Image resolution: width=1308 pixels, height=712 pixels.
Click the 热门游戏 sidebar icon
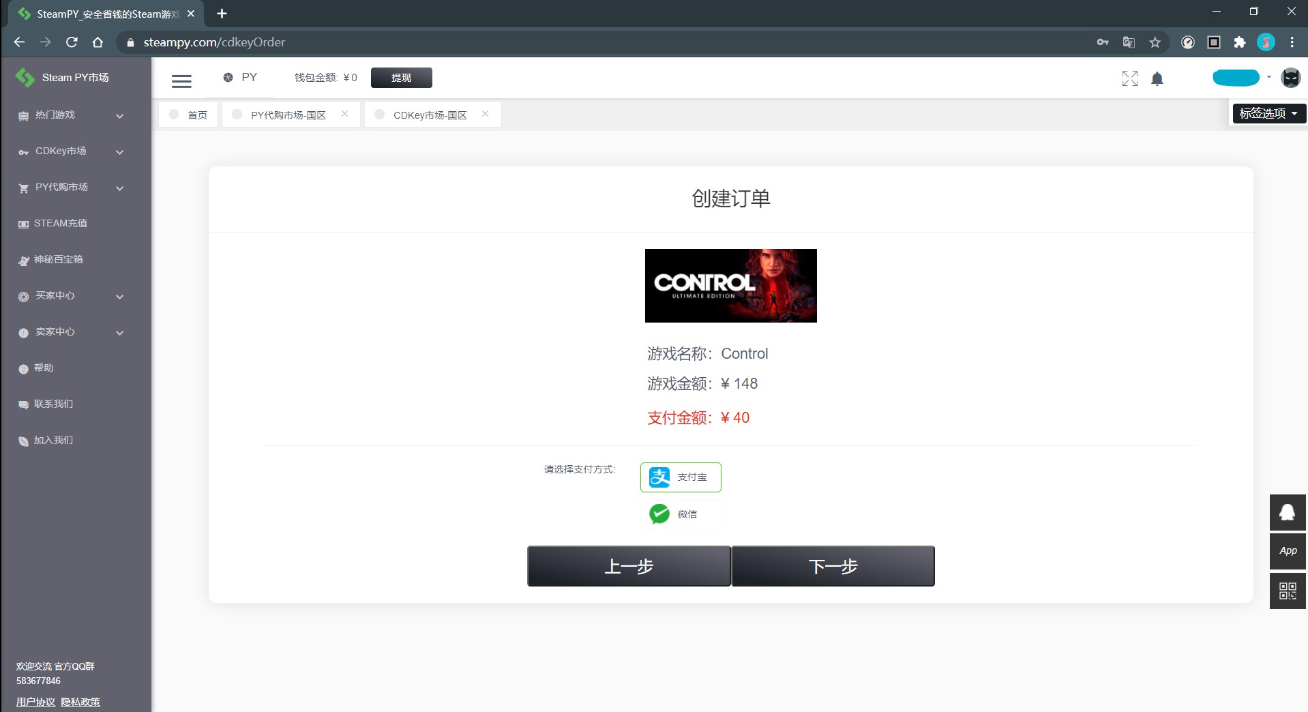(x=23, y=116)
